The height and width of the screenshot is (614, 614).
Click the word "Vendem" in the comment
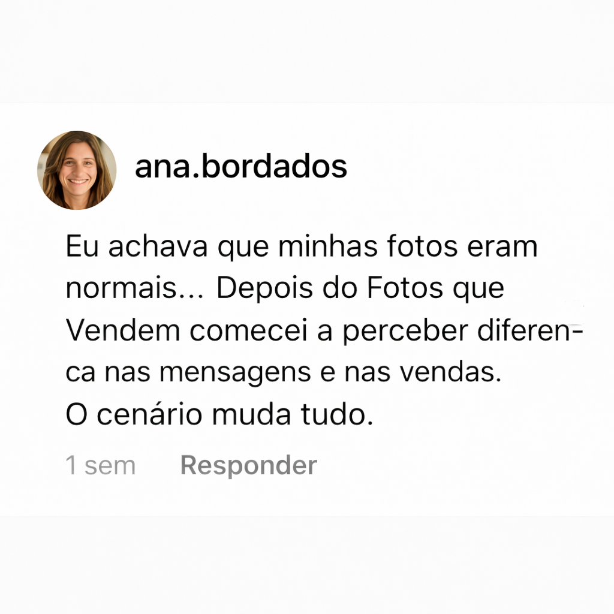point(123,330)
